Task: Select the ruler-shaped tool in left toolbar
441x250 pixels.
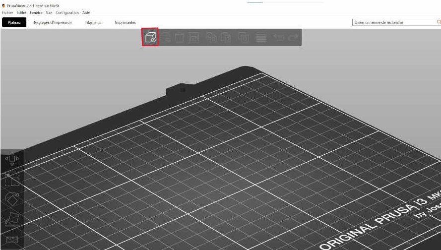Action: coord(12,240)
